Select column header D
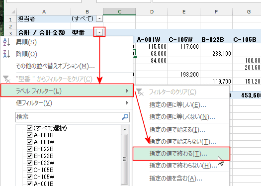This screenshot has height=186, width=261. click(x=152, y=11)
